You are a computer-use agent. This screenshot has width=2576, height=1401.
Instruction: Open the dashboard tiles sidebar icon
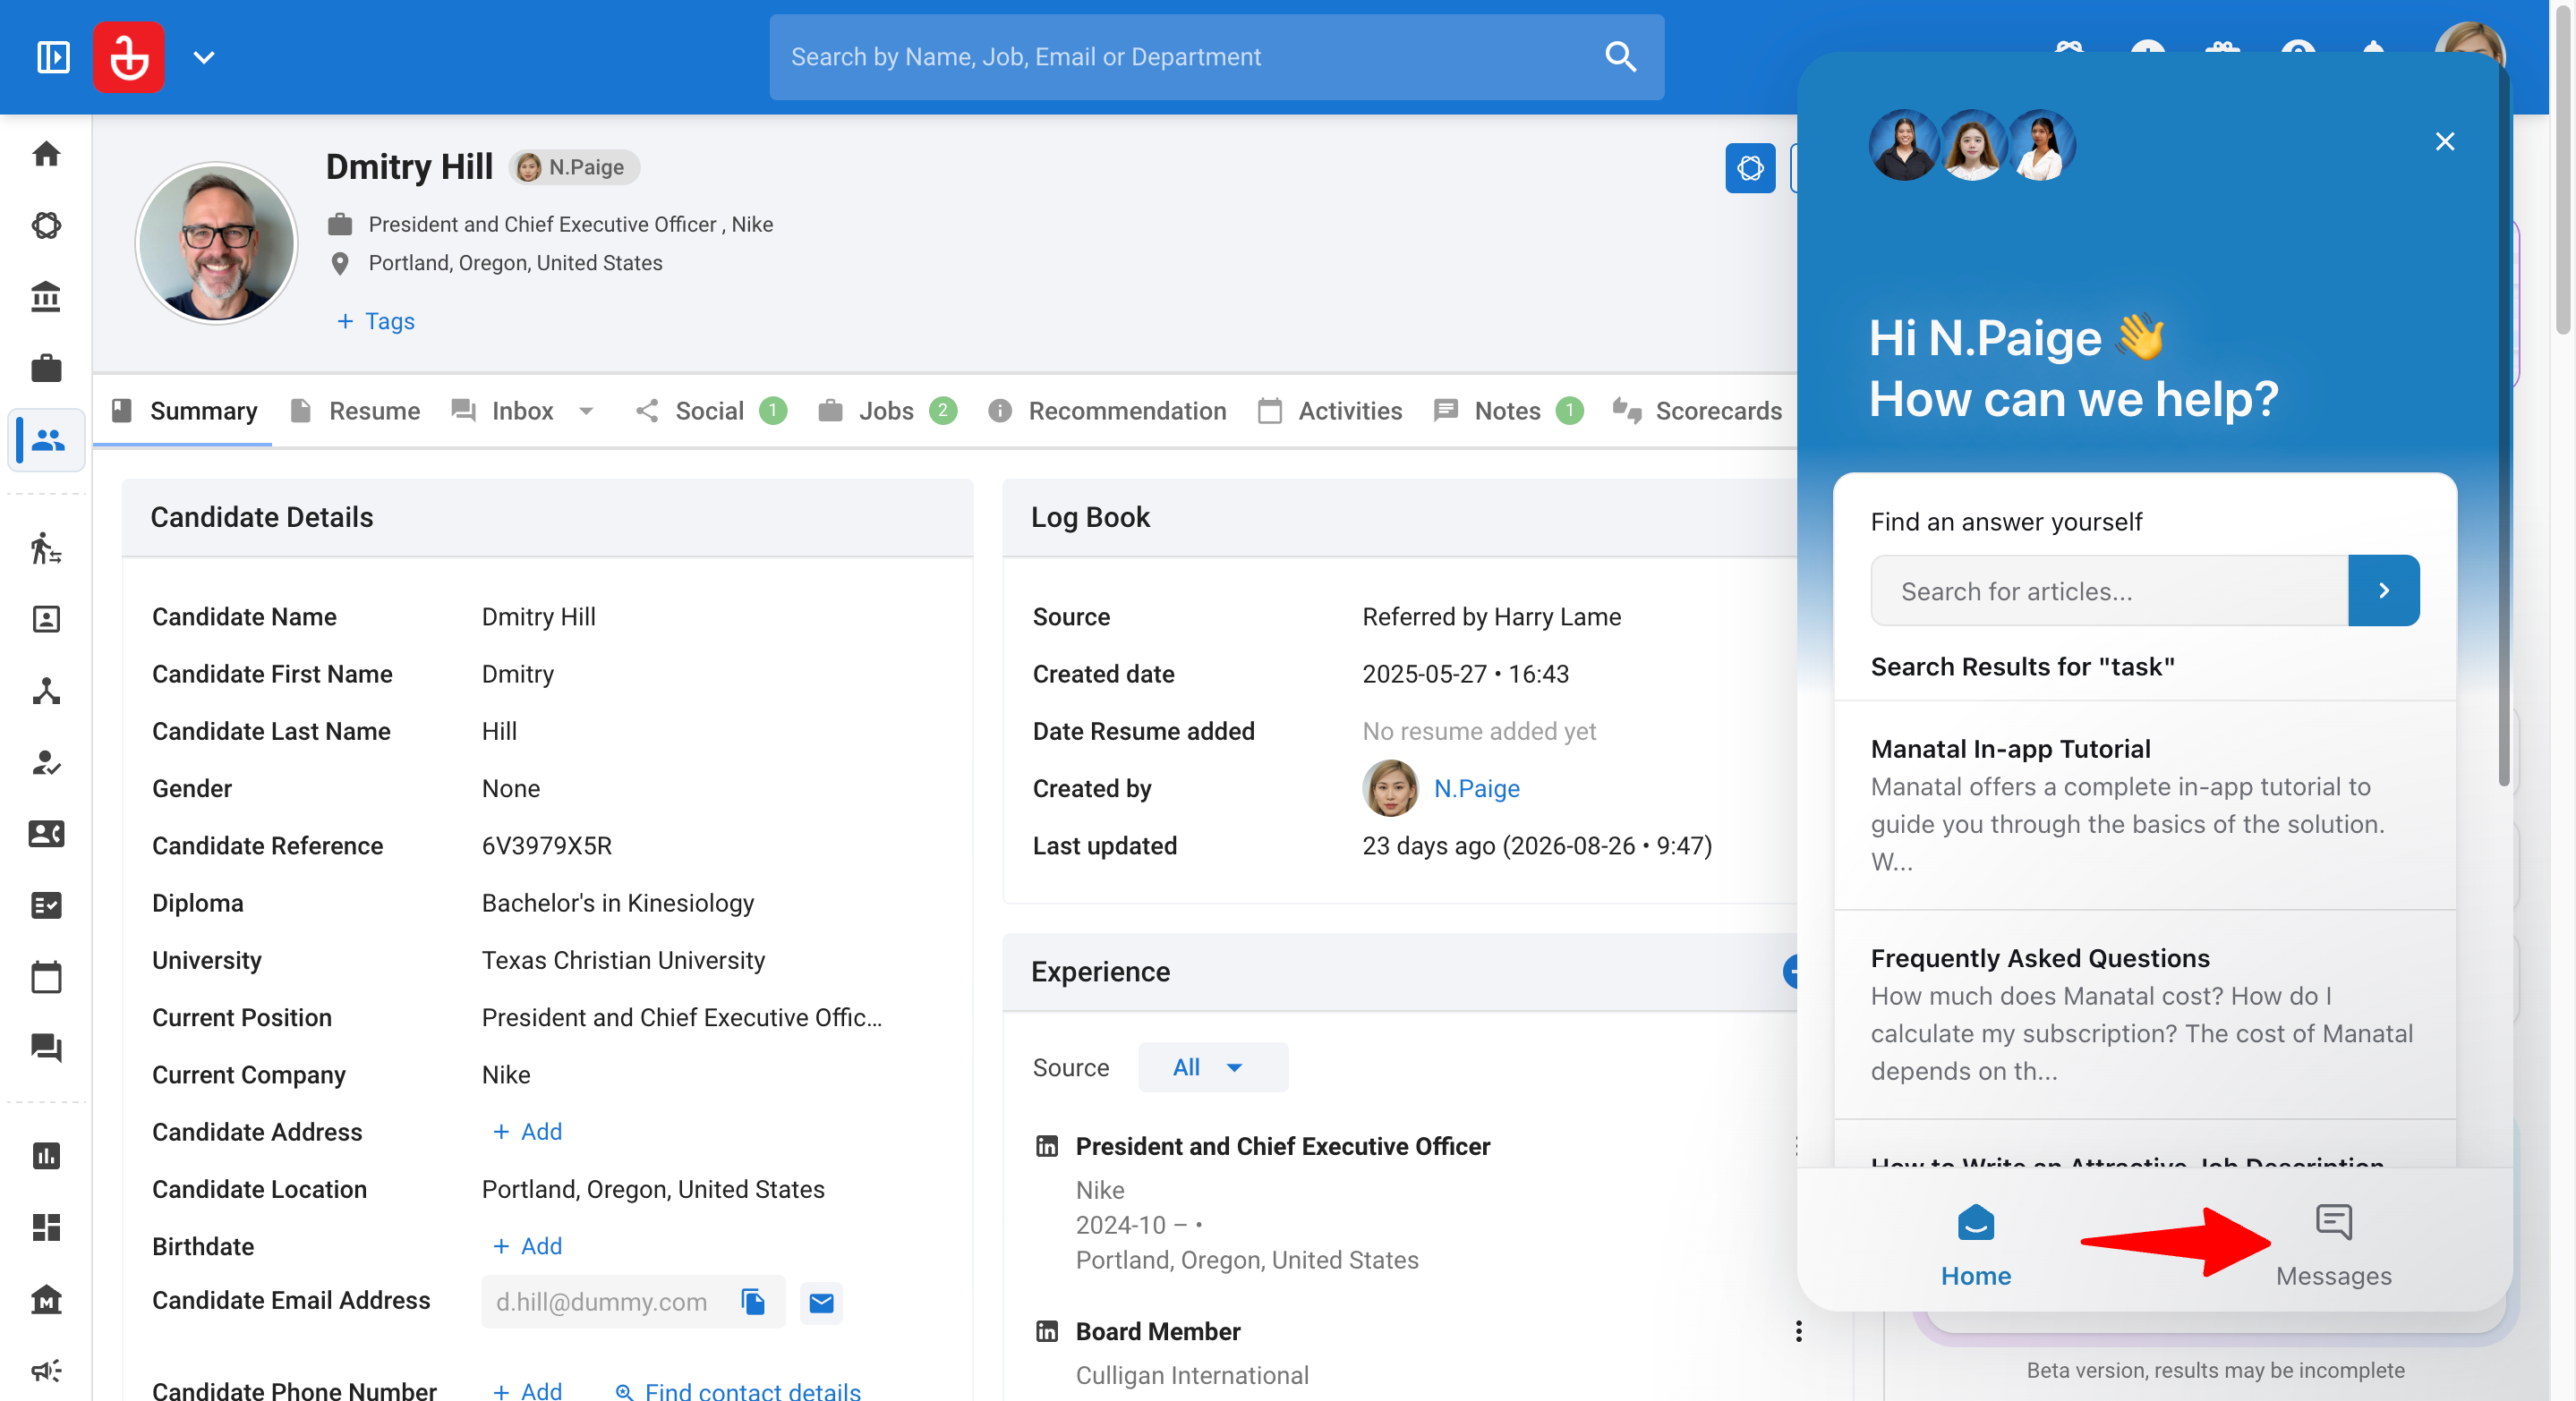[46, 1227]
